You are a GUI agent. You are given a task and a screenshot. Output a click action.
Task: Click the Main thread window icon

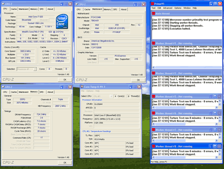click(154, 13)
